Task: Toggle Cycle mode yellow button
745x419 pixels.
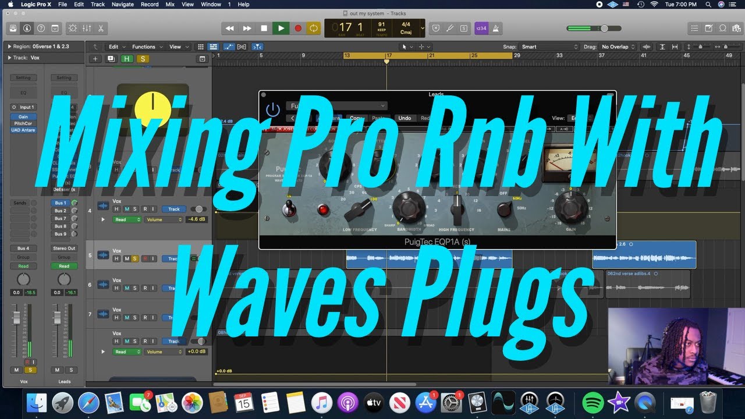Action: (314, 28)
